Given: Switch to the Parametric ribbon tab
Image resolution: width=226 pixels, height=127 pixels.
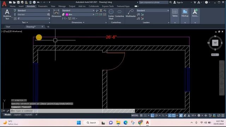Looking at the screenshot, I should point(43,6).
